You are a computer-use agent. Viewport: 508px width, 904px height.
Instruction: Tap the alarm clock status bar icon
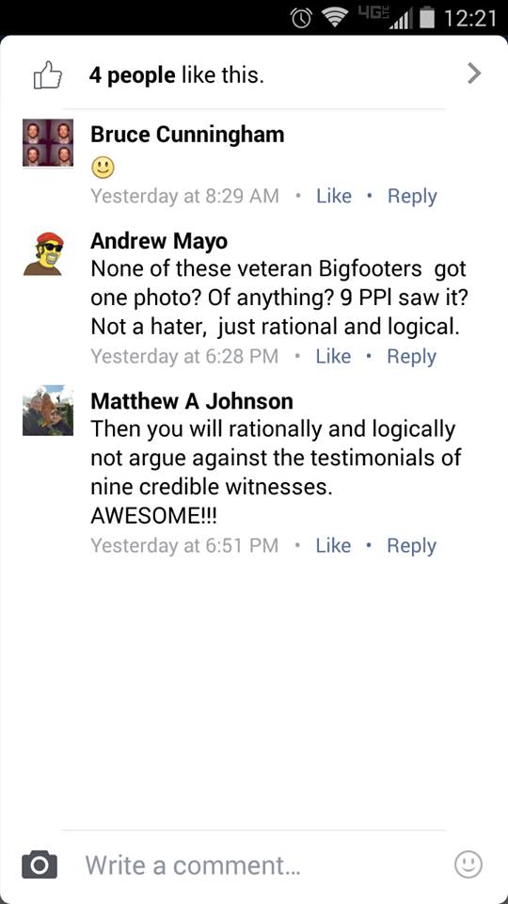[301, 19]
